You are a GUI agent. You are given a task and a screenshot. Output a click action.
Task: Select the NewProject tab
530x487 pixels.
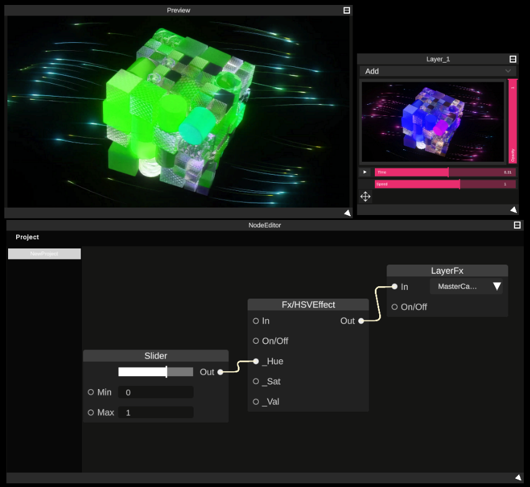pos(44,253)
